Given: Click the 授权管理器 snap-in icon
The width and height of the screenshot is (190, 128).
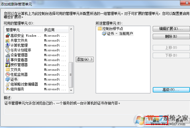Looking at the screenshot, I should coord(8,65).
